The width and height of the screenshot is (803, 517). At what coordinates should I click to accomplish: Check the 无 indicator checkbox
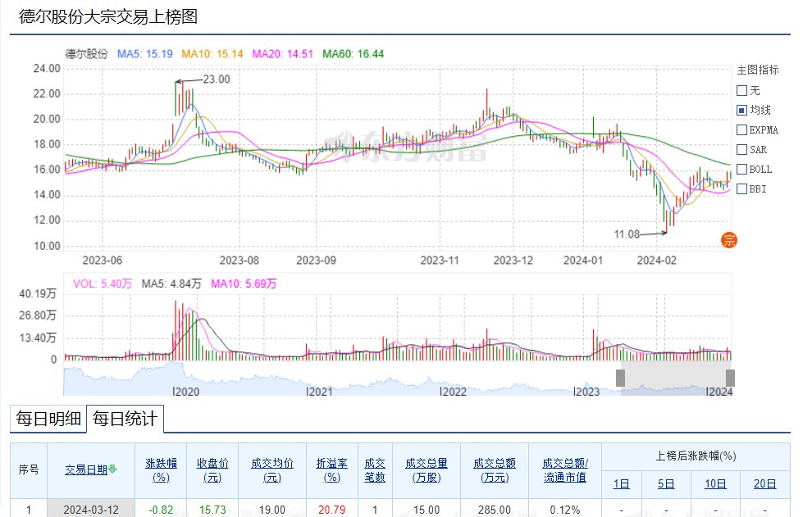(741, 90)
